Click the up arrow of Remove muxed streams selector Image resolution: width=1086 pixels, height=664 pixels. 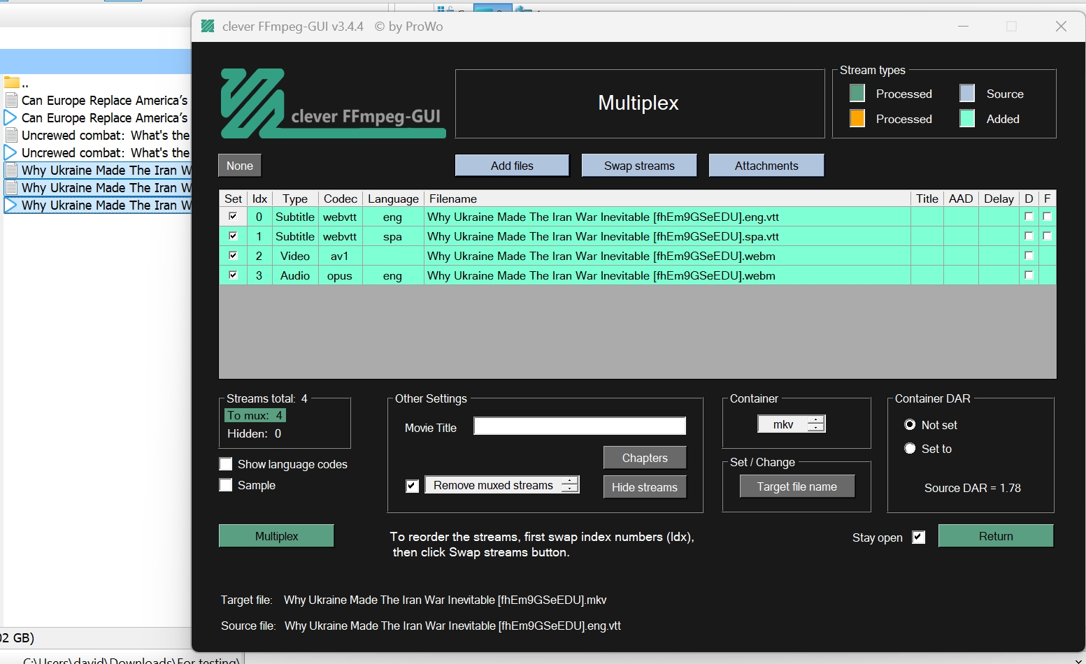click(570, 481)
